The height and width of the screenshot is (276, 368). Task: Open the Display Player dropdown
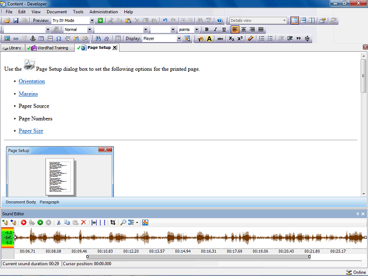(x=179, y=39)
